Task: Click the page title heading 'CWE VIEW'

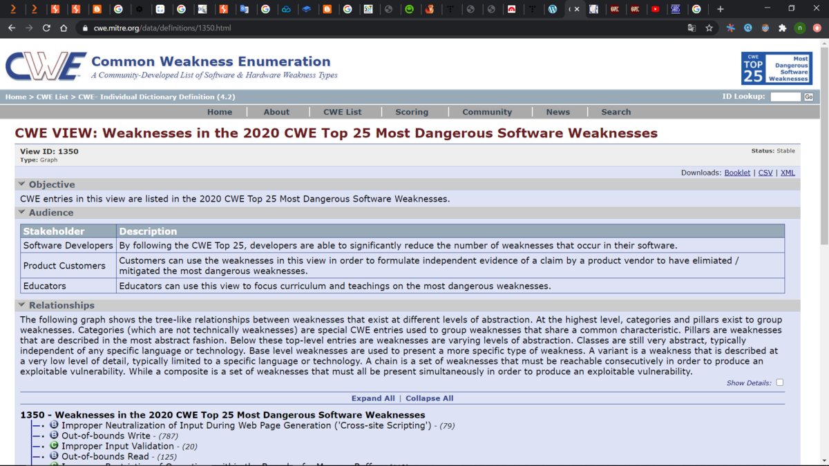Action: pos(336,133)
